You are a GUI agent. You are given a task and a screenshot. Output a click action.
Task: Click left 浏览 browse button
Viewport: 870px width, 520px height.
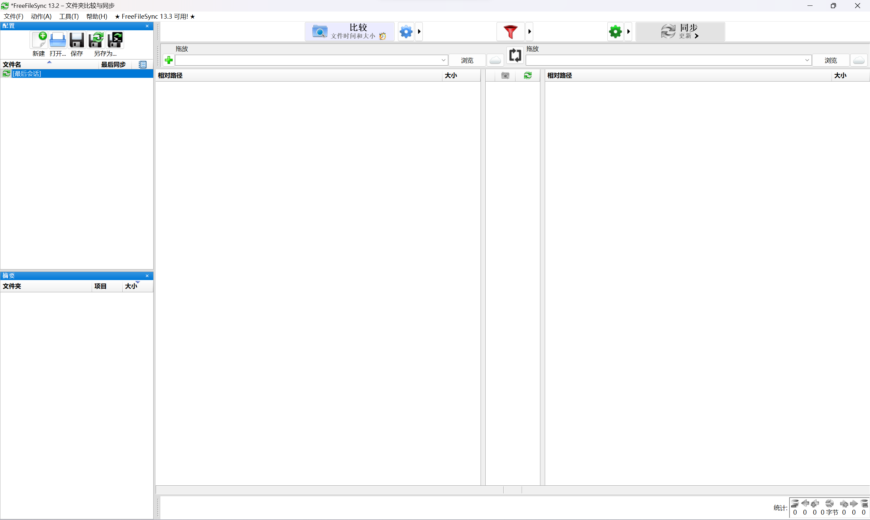467,60
